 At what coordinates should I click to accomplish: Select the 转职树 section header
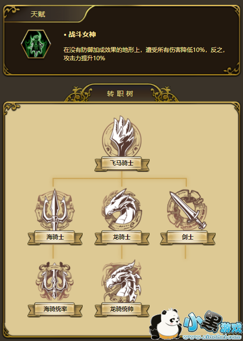coord(120,94)
